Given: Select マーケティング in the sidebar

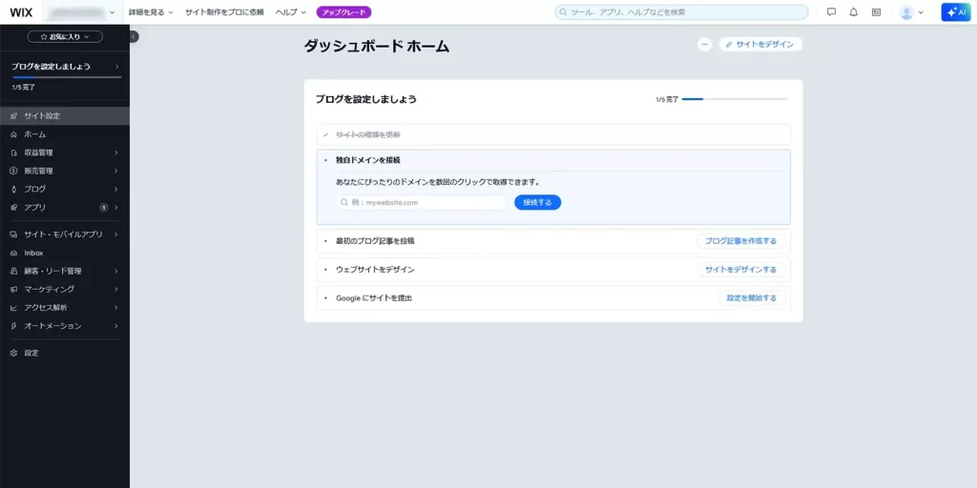Looking at the screenshot, I should coord(49,289).
